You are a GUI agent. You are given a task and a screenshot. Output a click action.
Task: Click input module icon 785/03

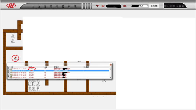29,83
